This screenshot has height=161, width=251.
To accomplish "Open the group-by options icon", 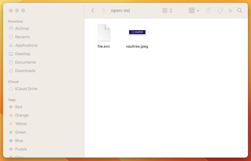I will (x=192, y=11).
